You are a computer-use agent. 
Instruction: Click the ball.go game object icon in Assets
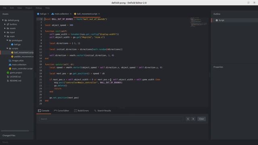point(12,44)
